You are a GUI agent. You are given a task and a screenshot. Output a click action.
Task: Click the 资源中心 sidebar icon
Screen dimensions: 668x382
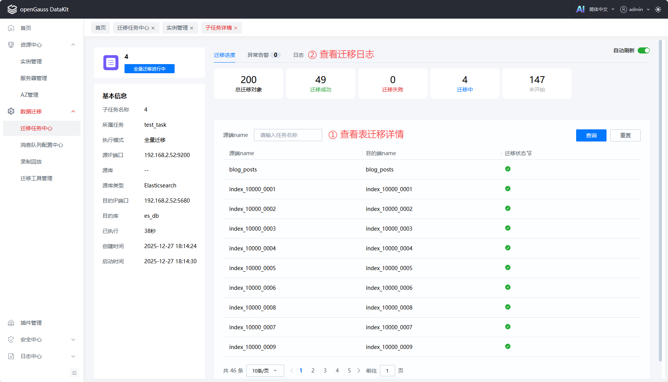coord(11,45)
